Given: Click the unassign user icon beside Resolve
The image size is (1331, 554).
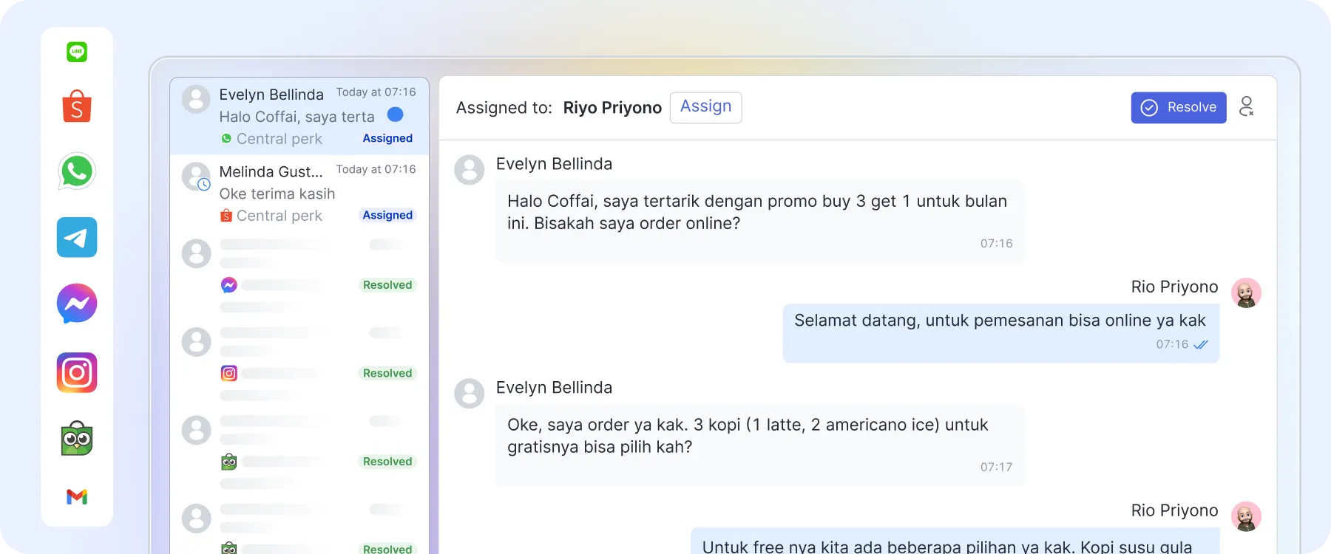Looking at the screenshot, I should tap(1247, 107).
